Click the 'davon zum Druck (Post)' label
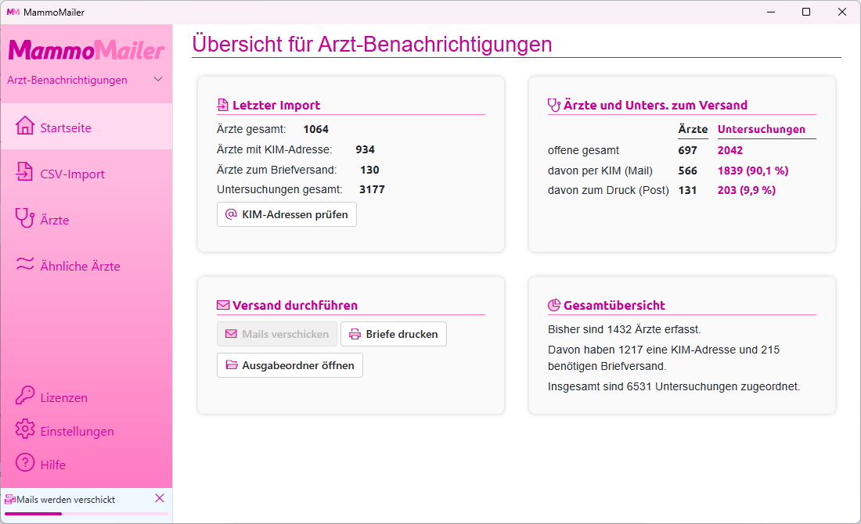The image size is (861, 524). (608, 190)
